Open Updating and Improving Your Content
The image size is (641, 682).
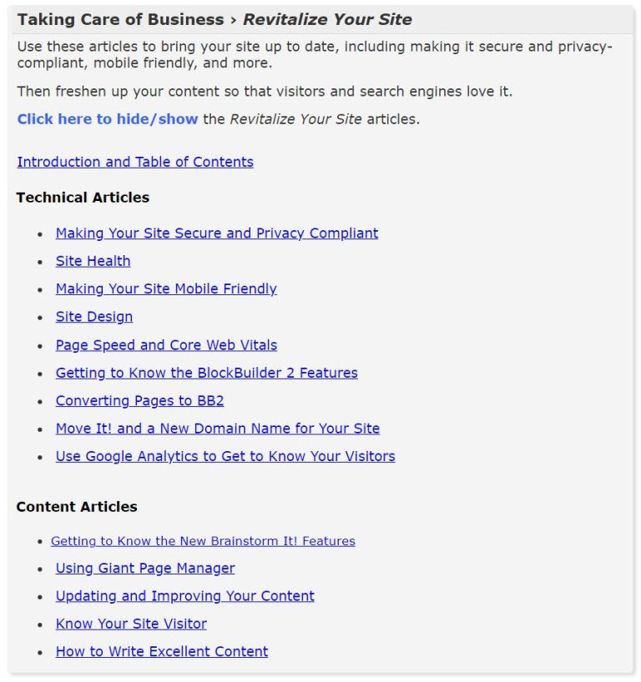[184, 596]
